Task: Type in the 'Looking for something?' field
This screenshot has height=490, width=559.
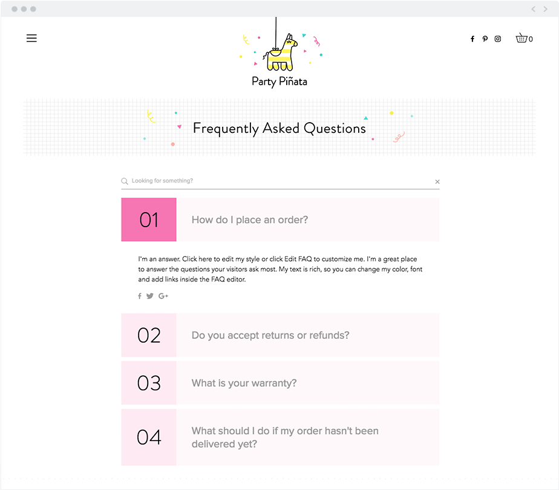Action: click(278, 181)
